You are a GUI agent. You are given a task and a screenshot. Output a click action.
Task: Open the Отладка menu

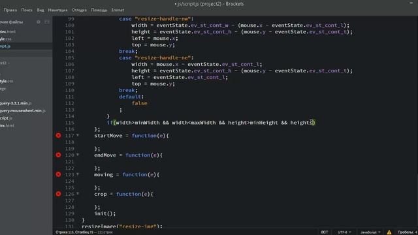79,10
